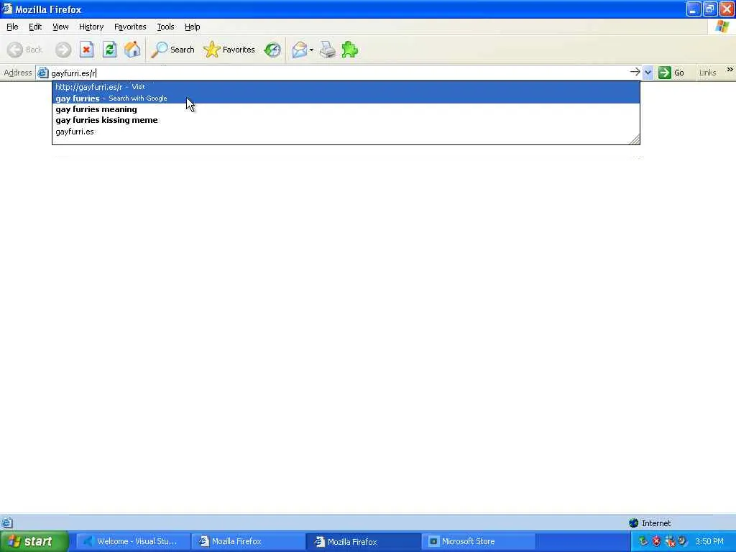736x552 pixels.
Task: Click the suggestion list resize grip
Action: (634, 139)
